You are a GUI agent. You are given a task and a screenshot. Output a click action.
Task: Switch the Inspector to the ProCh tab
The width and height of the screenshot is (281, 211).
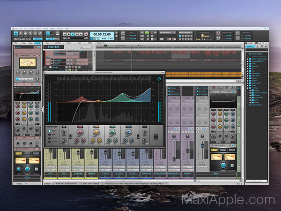(x=37, y=43)
